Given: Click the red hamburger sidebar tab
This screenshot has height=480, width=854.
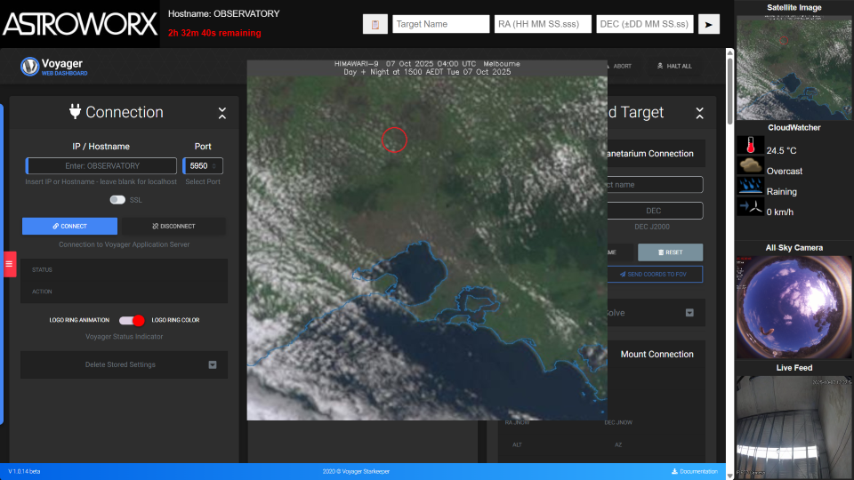Looking at the screenshot, I should point(10,264).
